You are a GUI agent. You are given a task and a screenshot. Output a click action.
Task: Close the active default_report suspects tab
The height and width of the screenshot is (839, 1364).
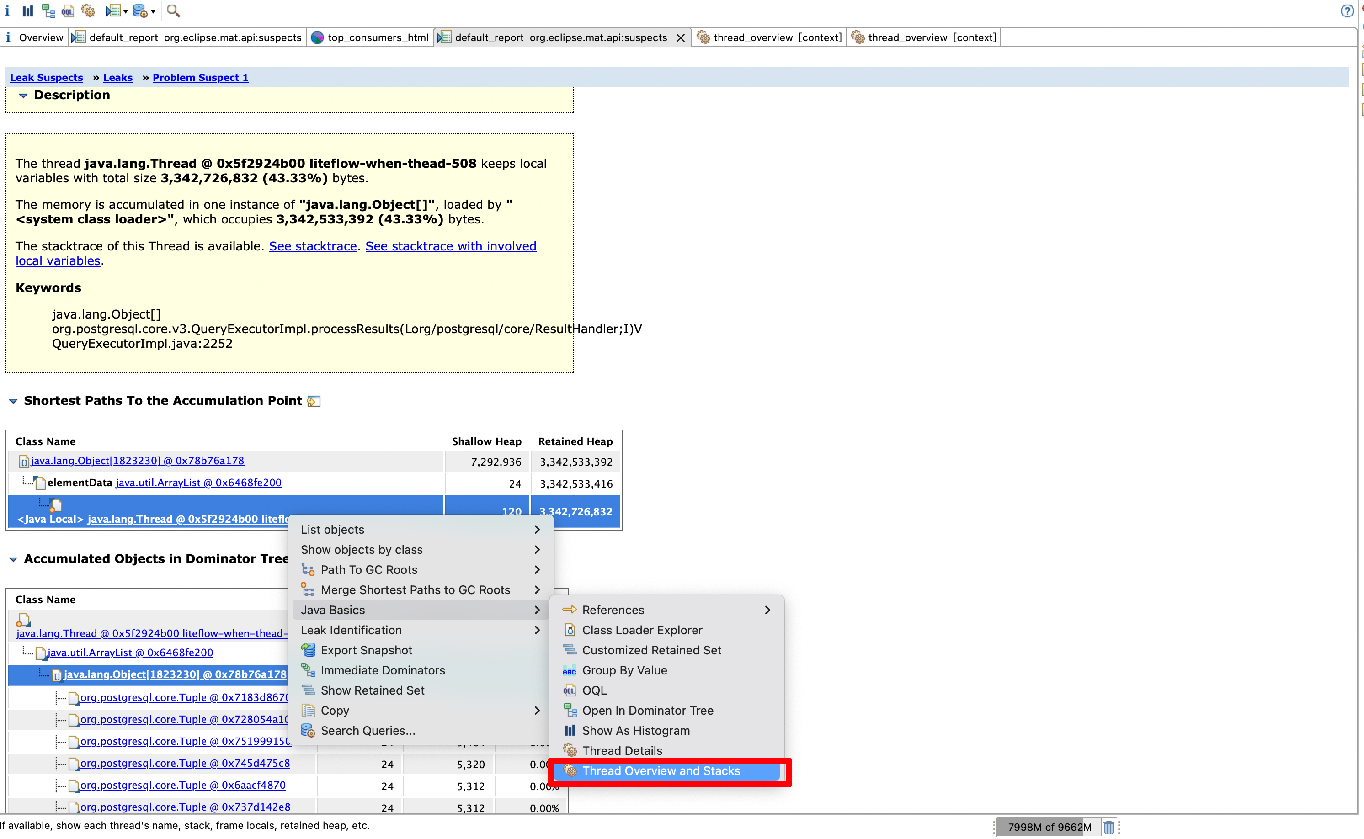[x=680, y=38]
